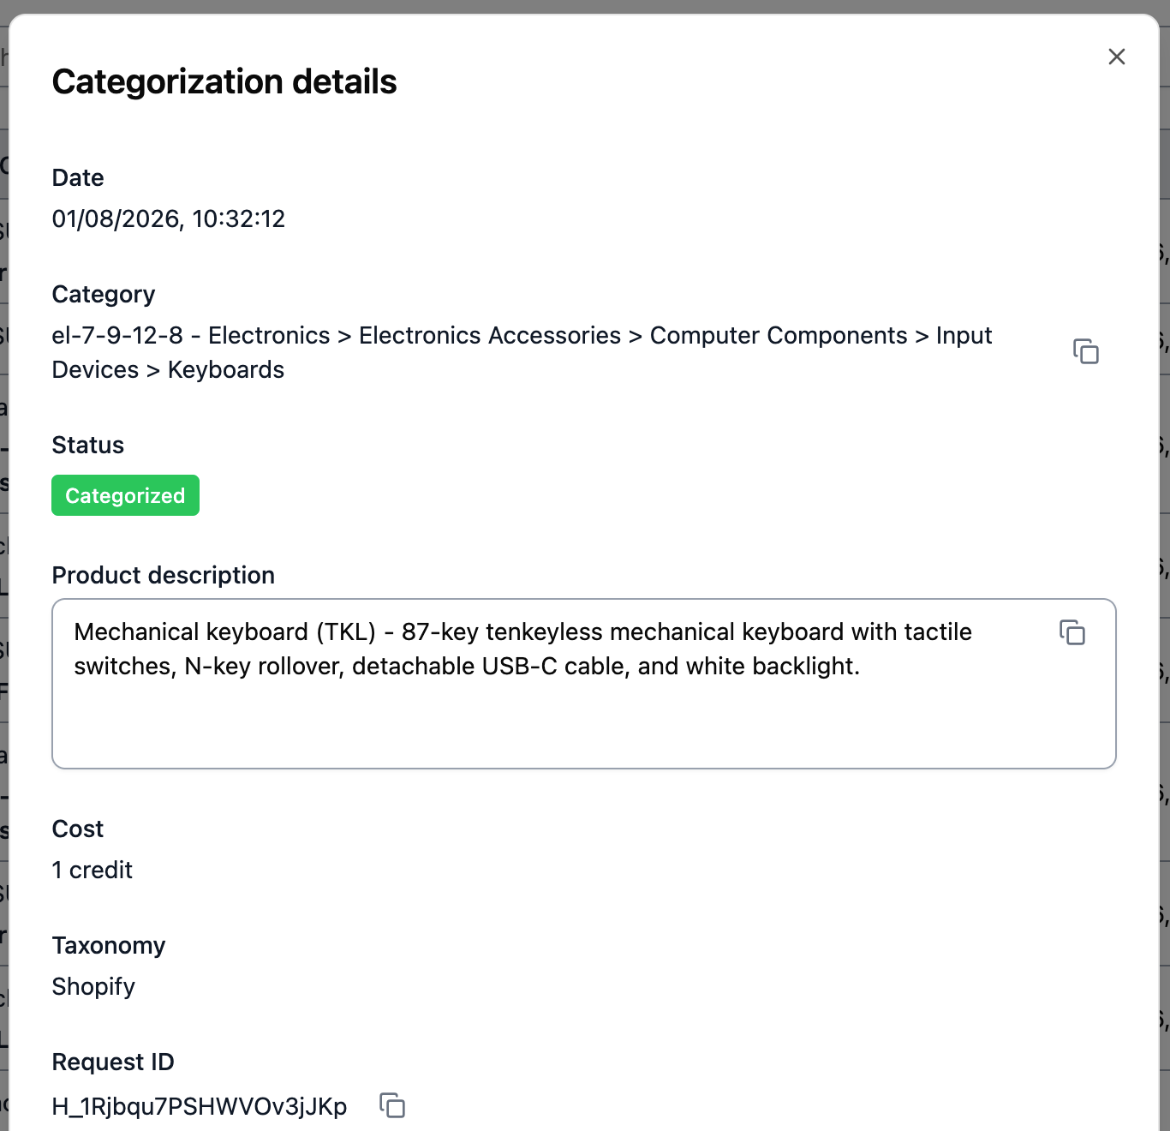Click the Shopify taxonomy value

[x=93, y=986]
